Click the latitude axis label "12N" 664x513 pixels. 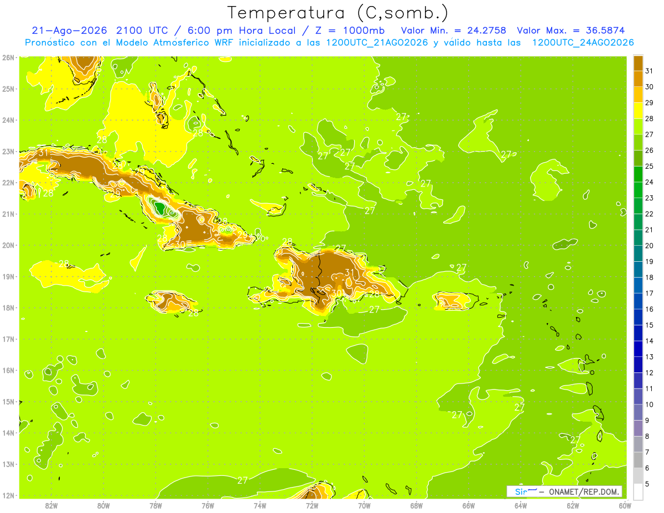click(8, 495)
